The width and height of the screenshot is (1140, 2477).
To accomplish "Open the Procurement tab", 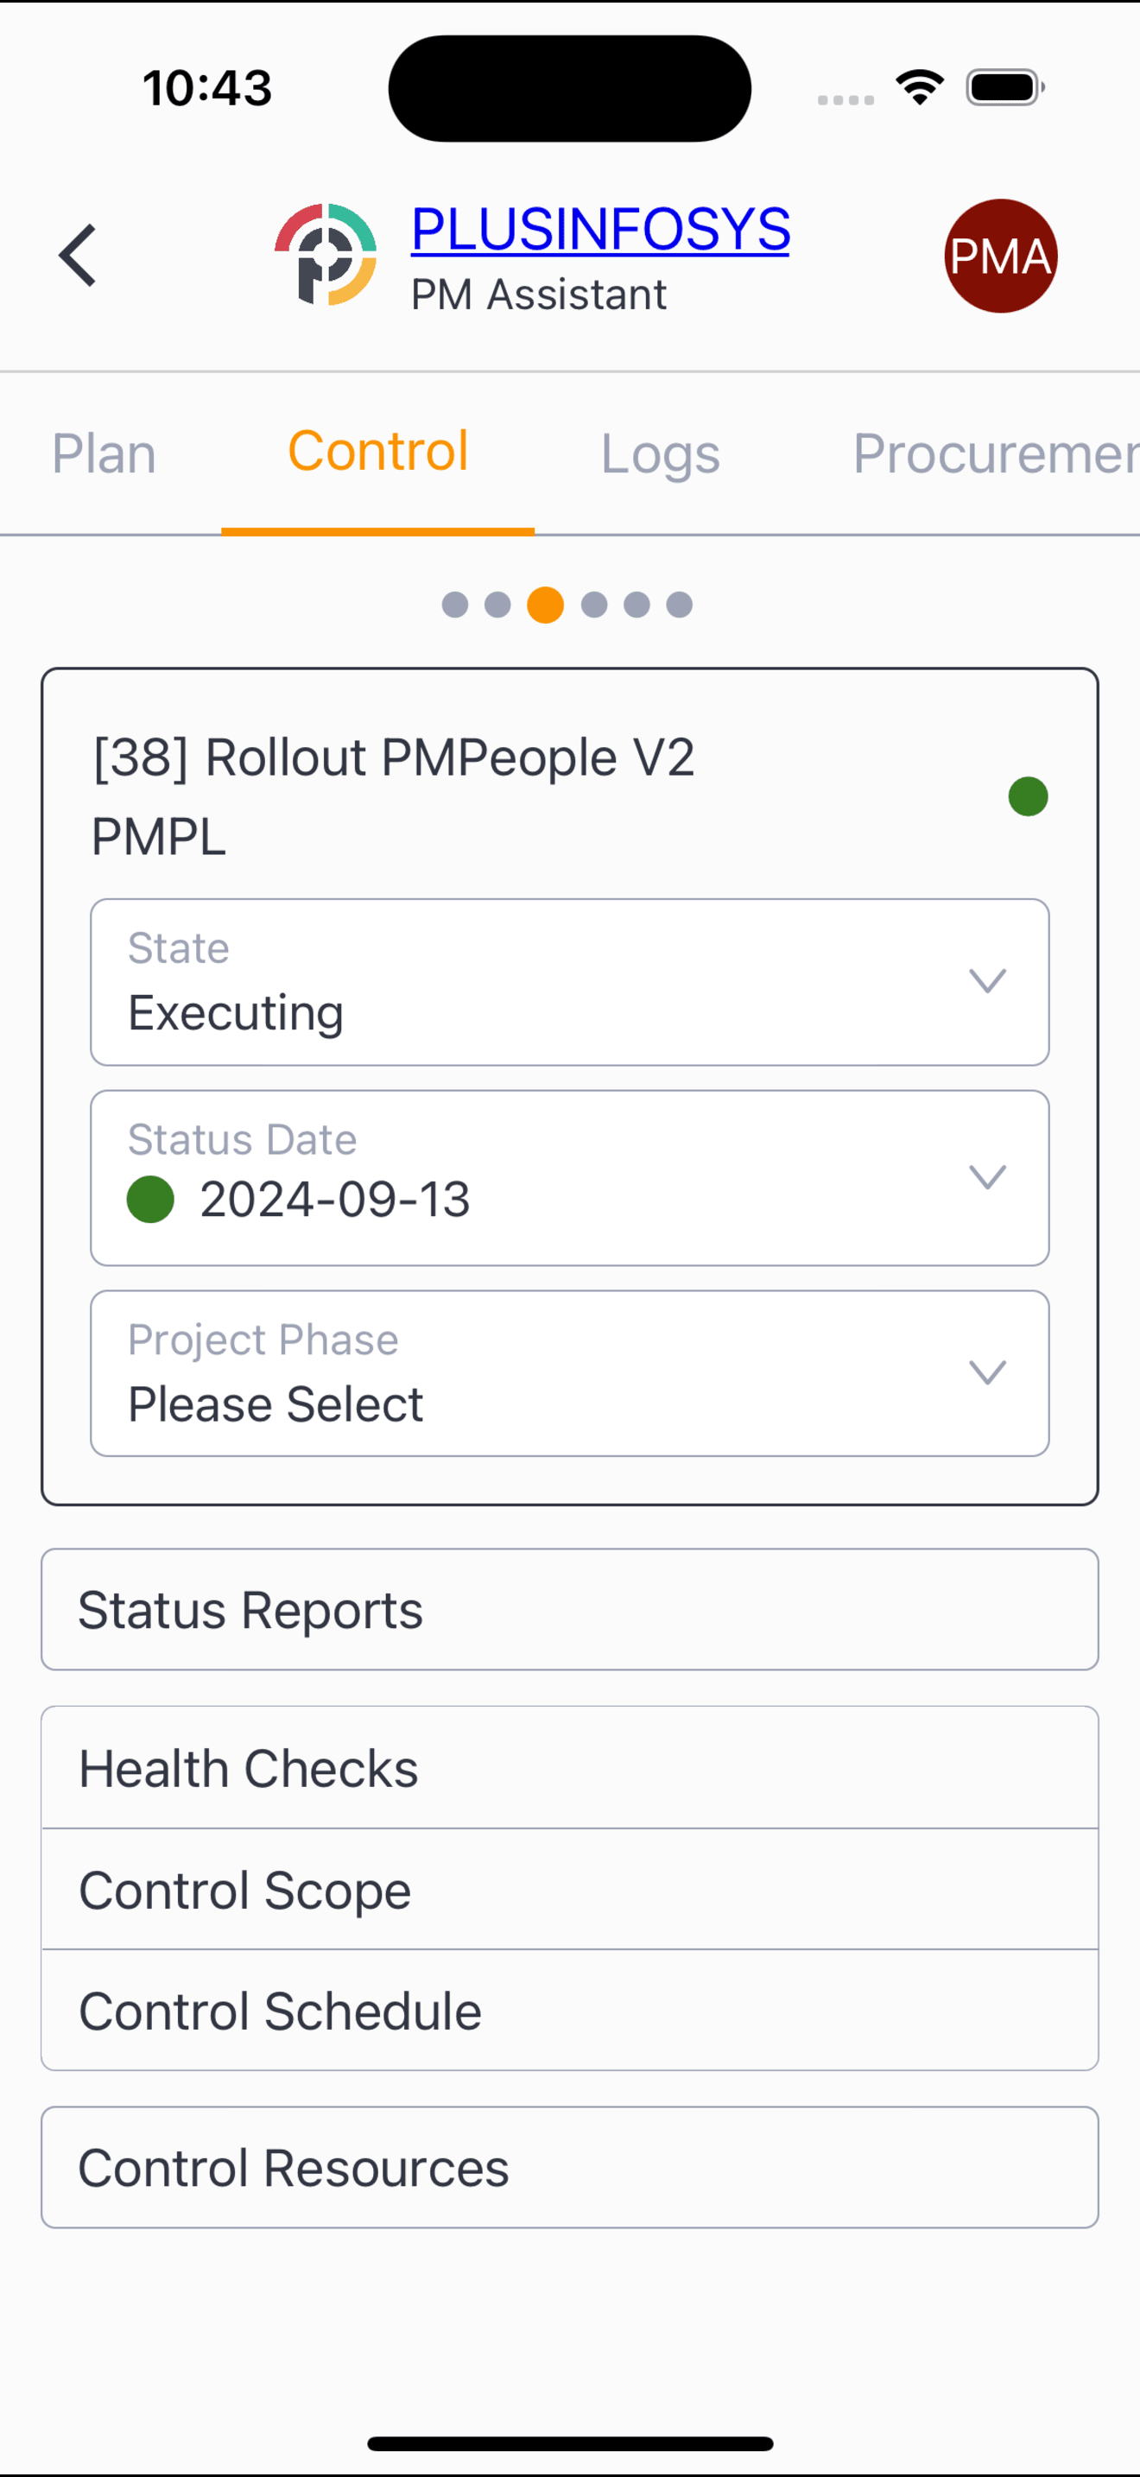I will tap(996, 453).
